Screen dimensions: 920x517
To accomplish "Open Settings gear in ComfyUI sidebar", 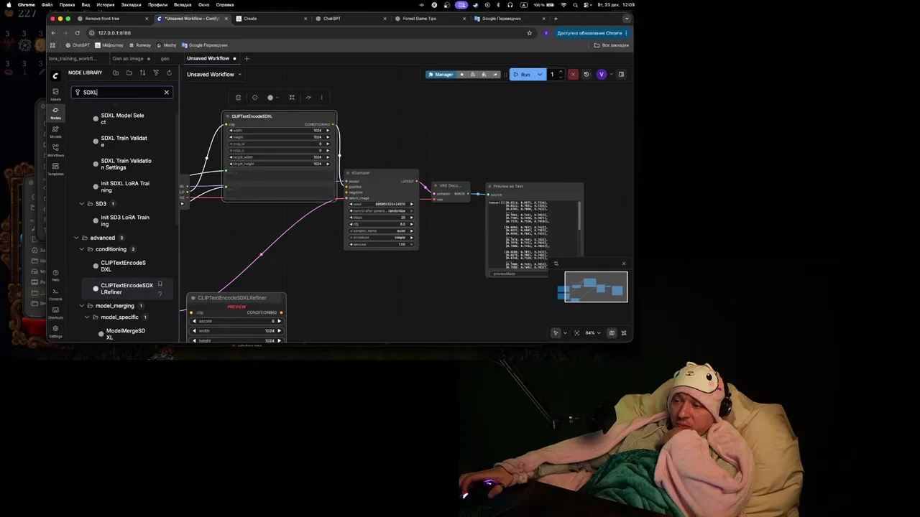I will [x=55, y=331].
